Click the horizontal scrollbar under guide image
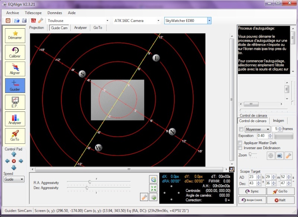The image size is (298, 217). 129,169
